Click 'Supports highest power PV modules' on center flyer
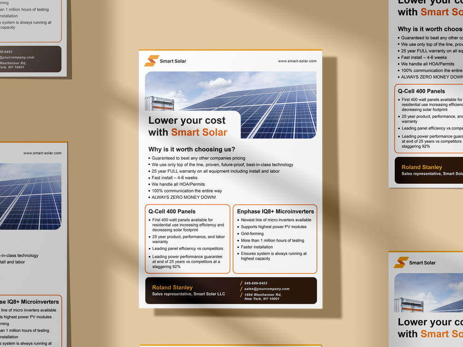Viewport: 463px width, 347px height. coord(274,226)
